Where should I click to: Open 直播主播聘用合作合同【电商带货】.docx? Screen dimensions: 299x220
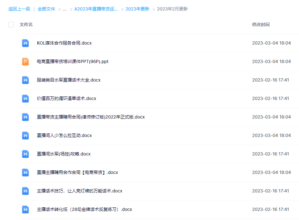point(77,173)
